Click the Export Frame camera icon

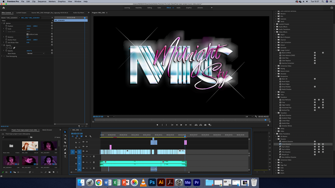[205, 125]
